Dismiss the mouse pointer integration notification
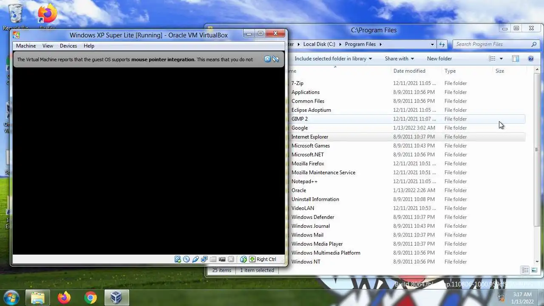 coord(267,59)
